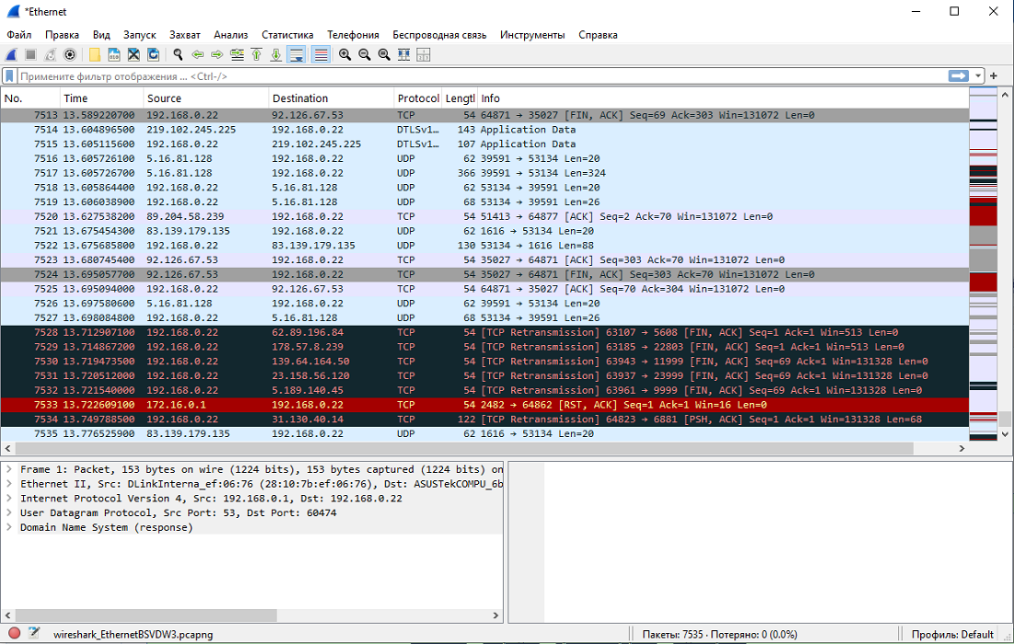The image size is (1014, 644).
Task: Click the display filter input field
Action: [x=482, y=76]
